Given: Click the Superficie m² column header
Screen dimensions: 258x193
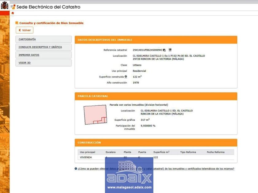Looking at the screenshot, I should (161, 152).
